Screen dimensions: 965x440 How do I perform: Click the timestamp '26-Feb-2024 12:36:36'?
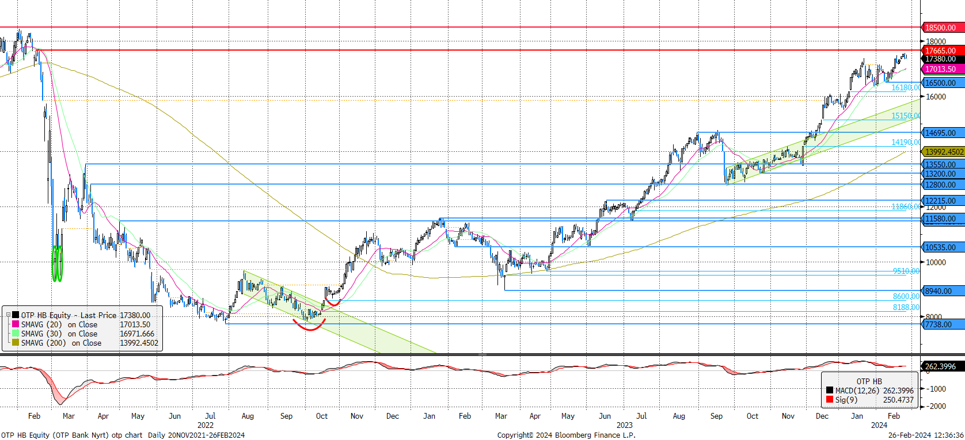pyautogui.click(x=926, y=435)
